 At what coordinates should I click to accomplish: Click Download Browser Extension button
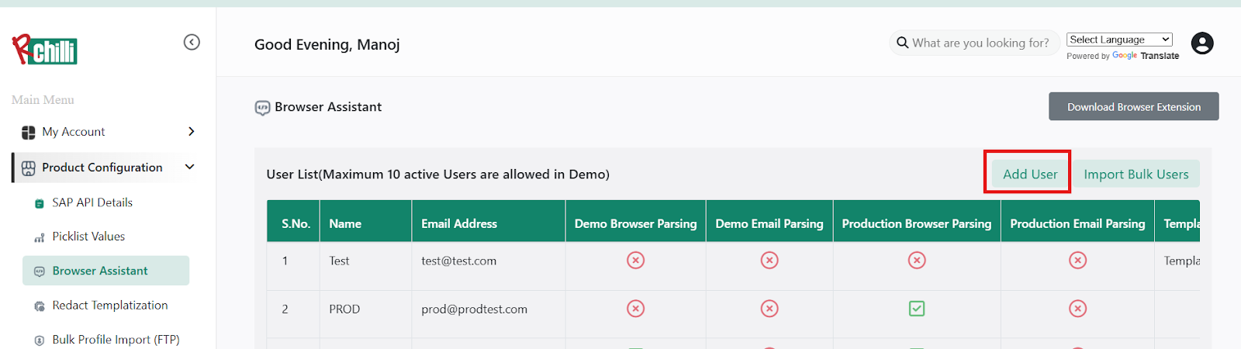tap(1133, 107)
